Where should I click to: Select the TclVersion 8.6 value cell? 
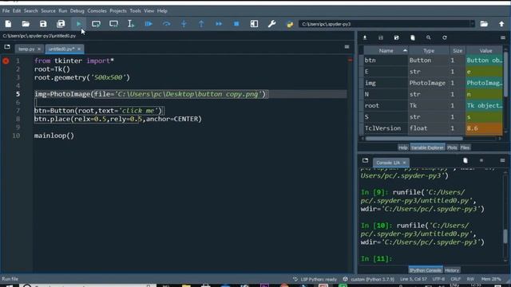coord(484,128)
